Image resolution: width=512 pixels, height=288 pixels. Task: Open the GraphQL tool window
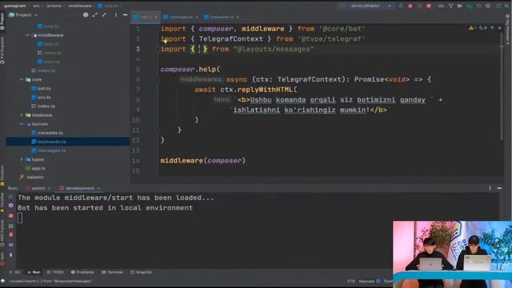tap(142, 272)
